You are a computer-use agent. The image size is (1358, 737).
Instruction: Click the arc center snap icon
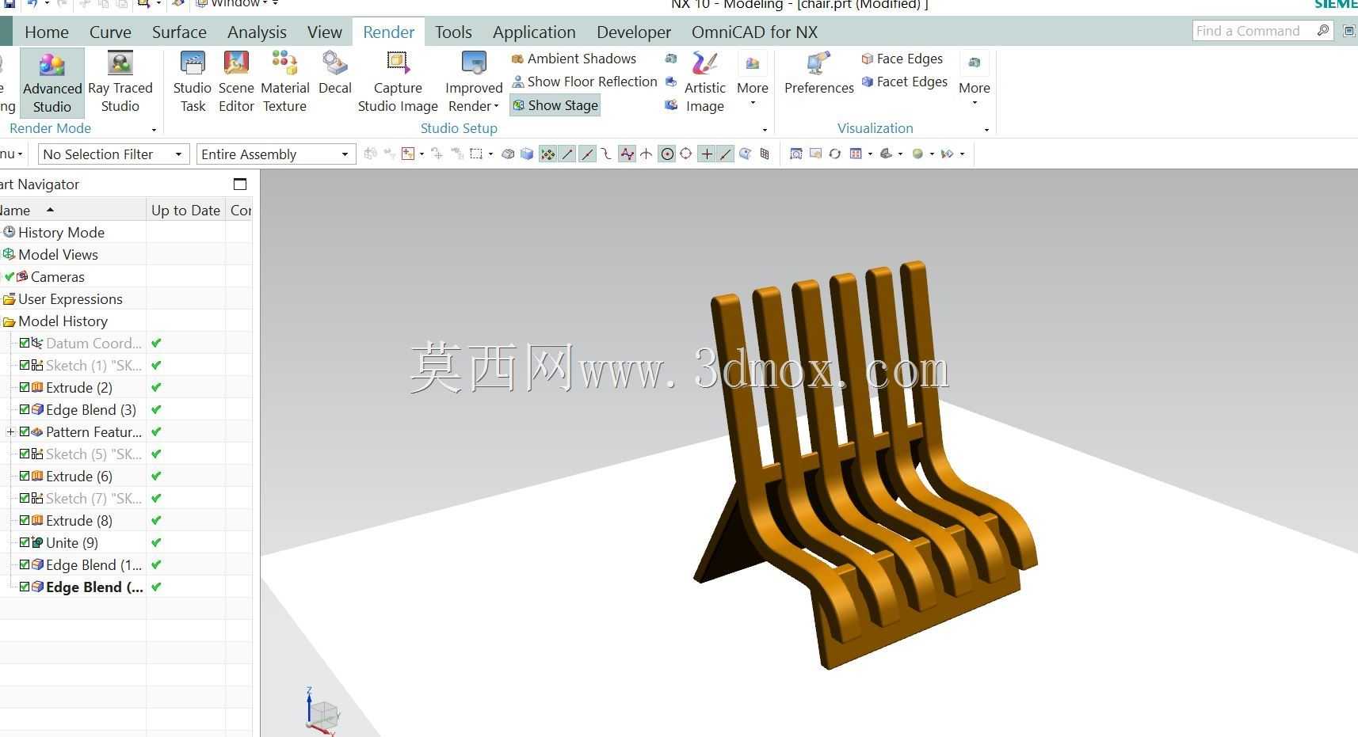coord(667,154)
